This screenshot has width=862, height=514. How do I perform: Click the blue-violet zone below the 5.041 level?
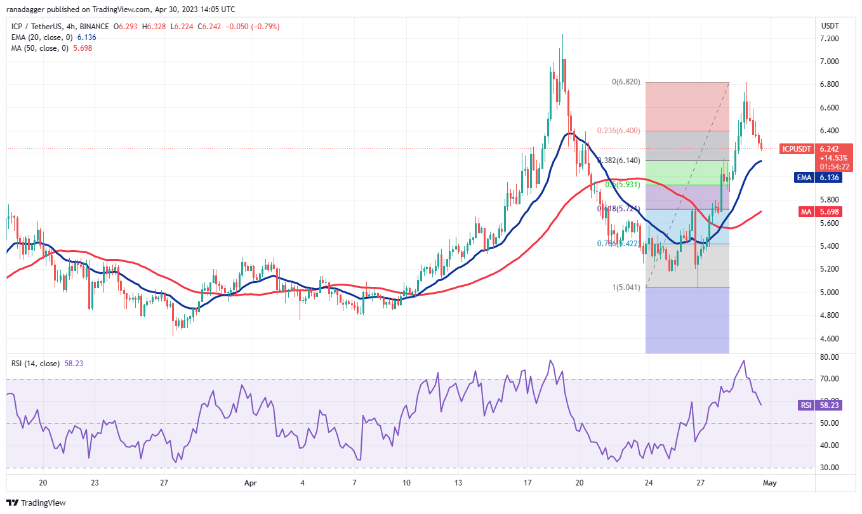tap(687, 320)
